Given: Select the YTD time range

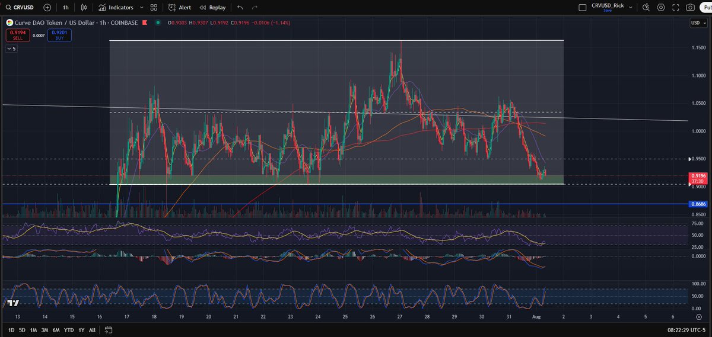Looking at the screenshot, I should pos(68,329).
